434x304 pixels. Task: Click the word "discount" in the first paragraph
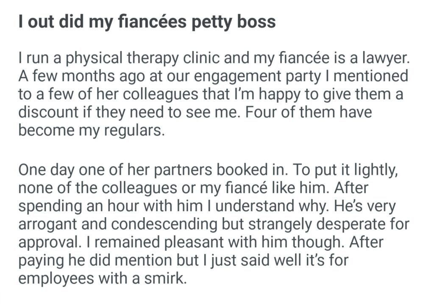(x=47, y=112)
